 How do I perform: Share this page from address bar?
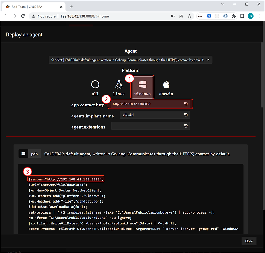tap(181, 16)
